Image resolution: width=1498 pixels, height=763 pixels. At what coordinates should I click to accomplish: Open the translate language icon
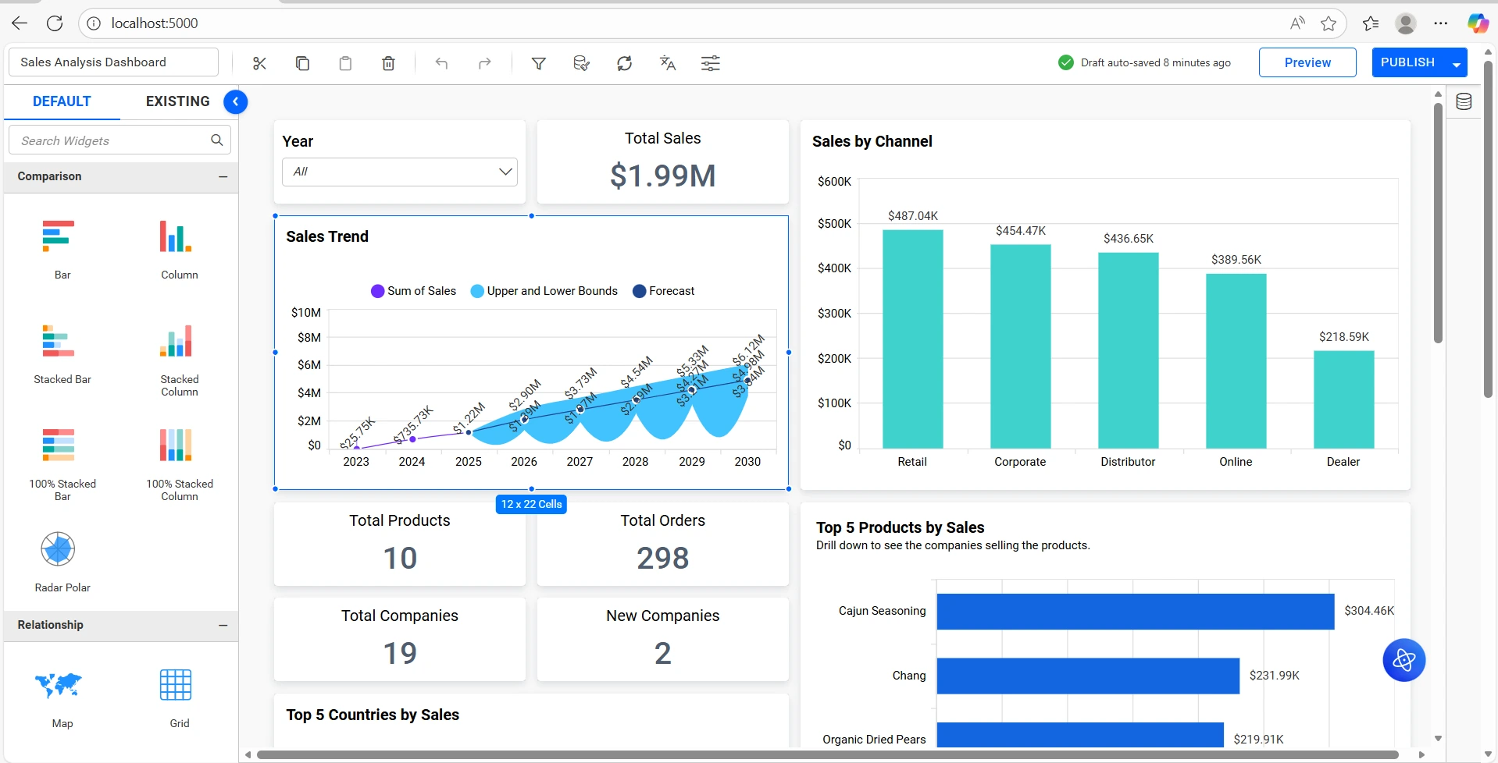point(667,63)
